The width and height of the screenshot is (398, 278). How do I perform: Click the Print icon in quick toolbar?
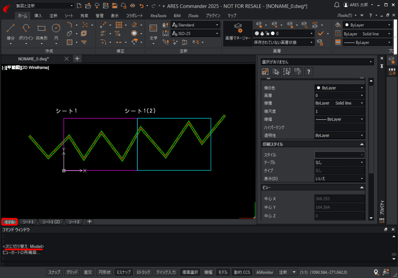point(133,5)
